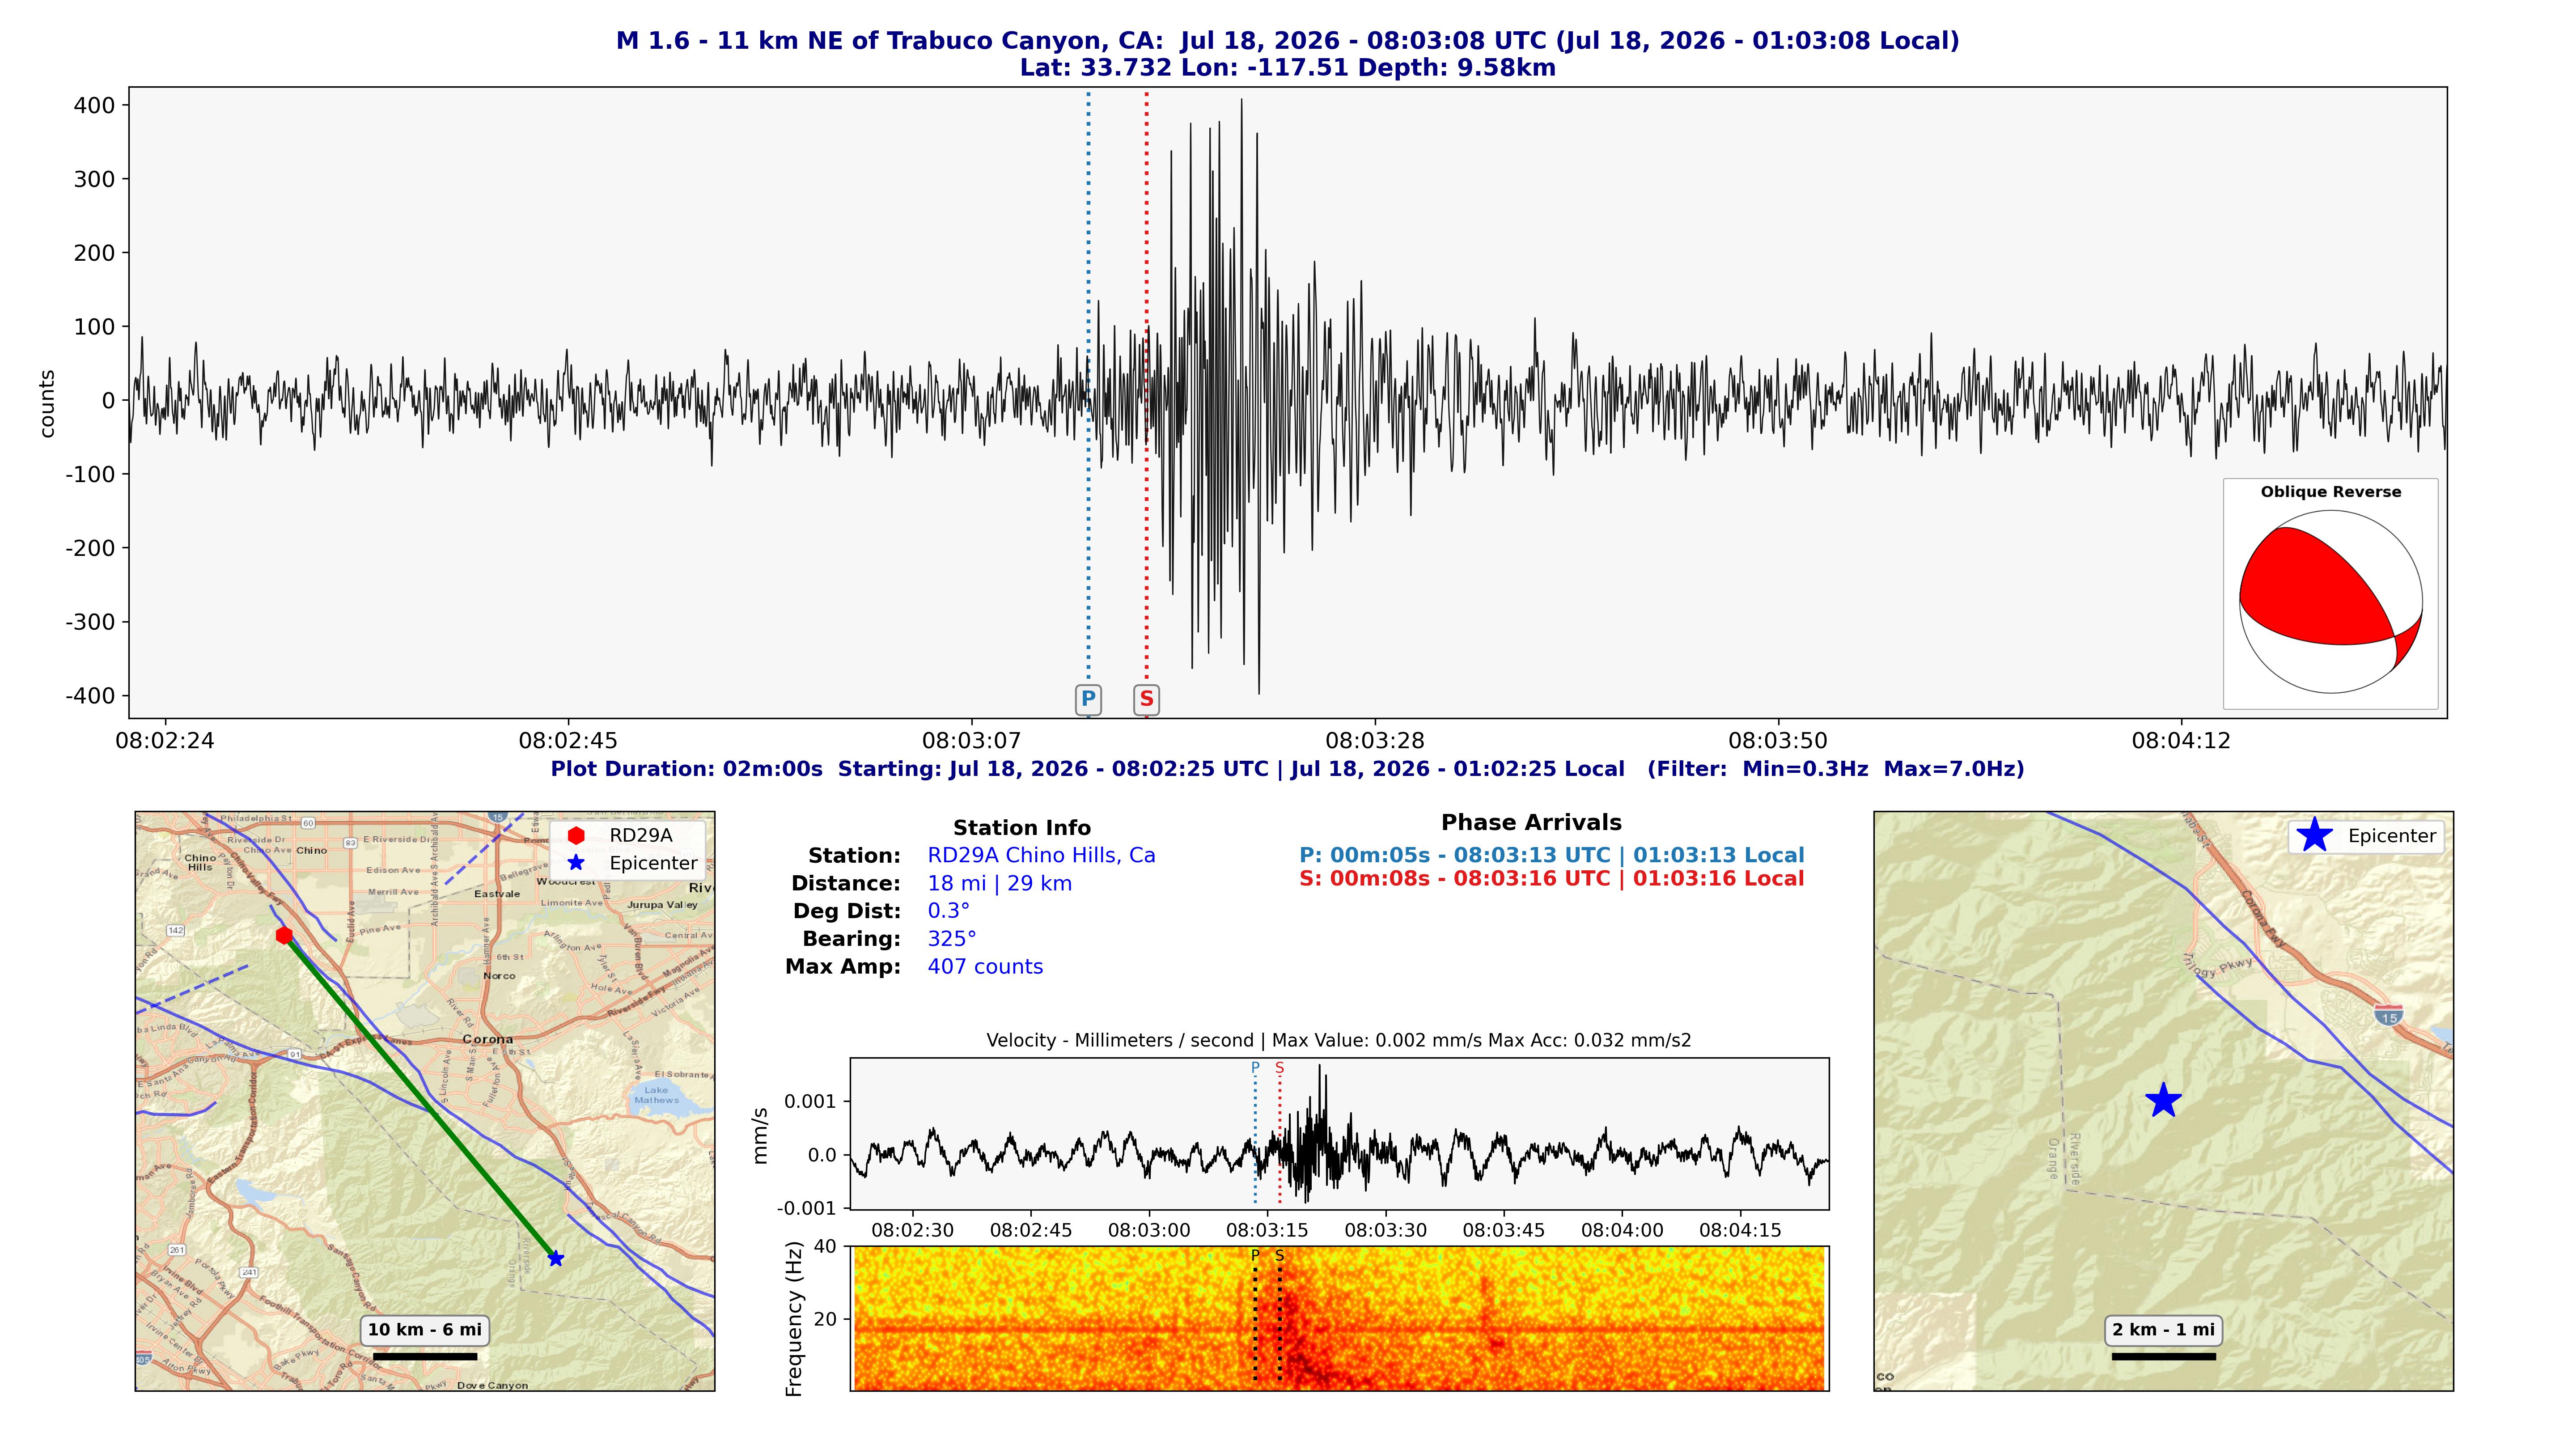Click the black P label in the spectrogram
The width and height of the screenshot is (2576, 1449).
1255,1255
